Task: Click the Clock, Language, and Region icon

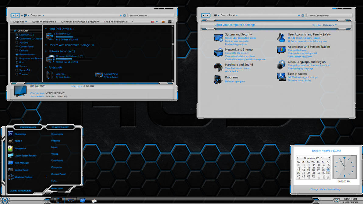Action: coord(281,65)
